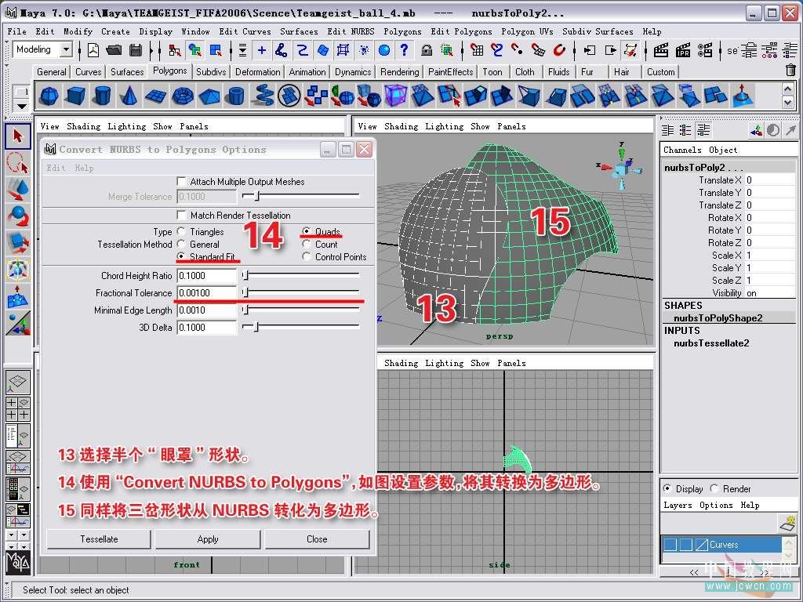Select the Standard Fit tessellation method
The width and height of the screenshot is (803, 602).
pyautogui.click(x=181, y=256)
